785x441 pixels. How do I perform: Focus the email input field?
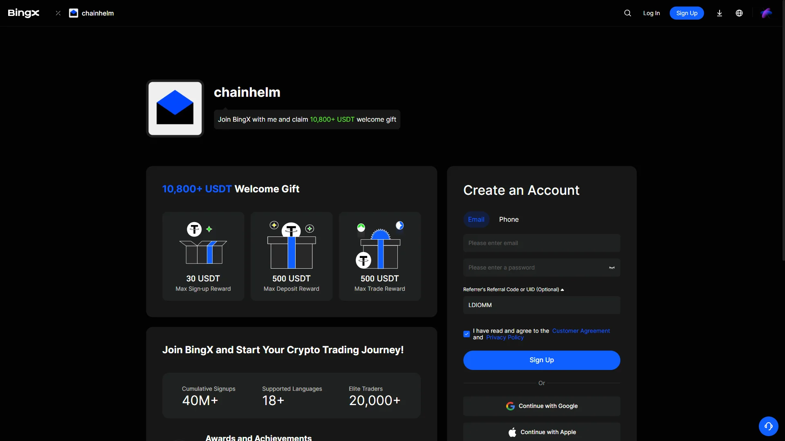pos(542,243)
